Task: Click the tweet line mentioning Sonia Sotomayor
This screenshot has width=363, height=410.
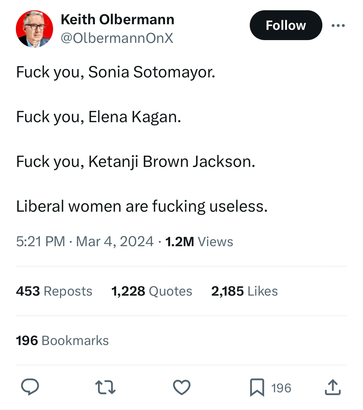Action: point(115,72)
